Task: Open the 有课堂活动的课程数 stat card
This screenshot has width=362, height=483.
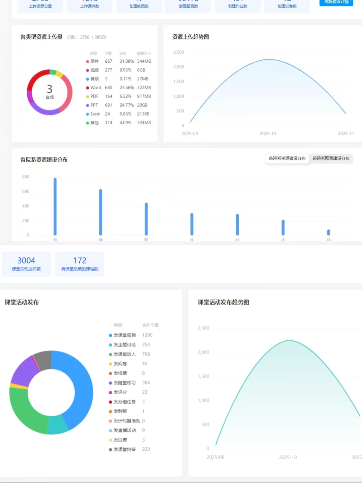Action: 80,264
